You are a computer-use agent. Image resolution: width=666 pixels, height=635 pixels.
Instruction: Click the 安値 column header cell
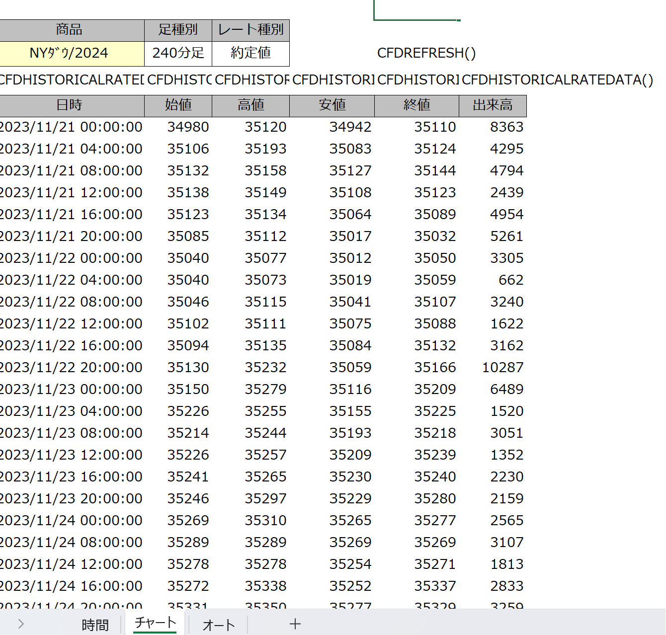coord(332,105)
